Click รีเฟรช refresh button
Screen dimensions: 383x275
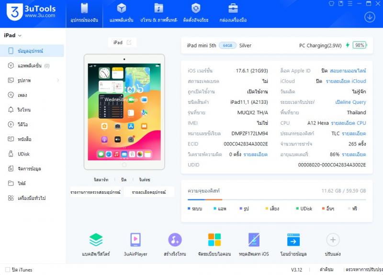coord(145,180)
